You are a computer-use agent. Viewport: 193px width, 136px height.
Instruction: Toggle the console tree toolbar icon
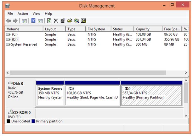click(24, 21)
